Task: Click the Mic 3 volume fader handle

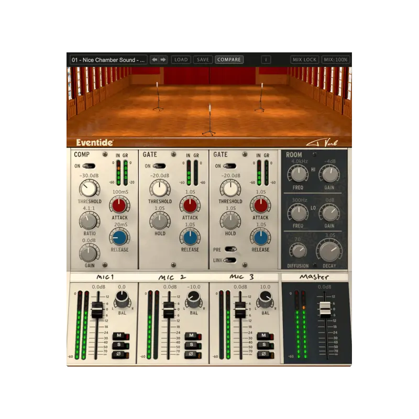Action: tap(240, 310)
